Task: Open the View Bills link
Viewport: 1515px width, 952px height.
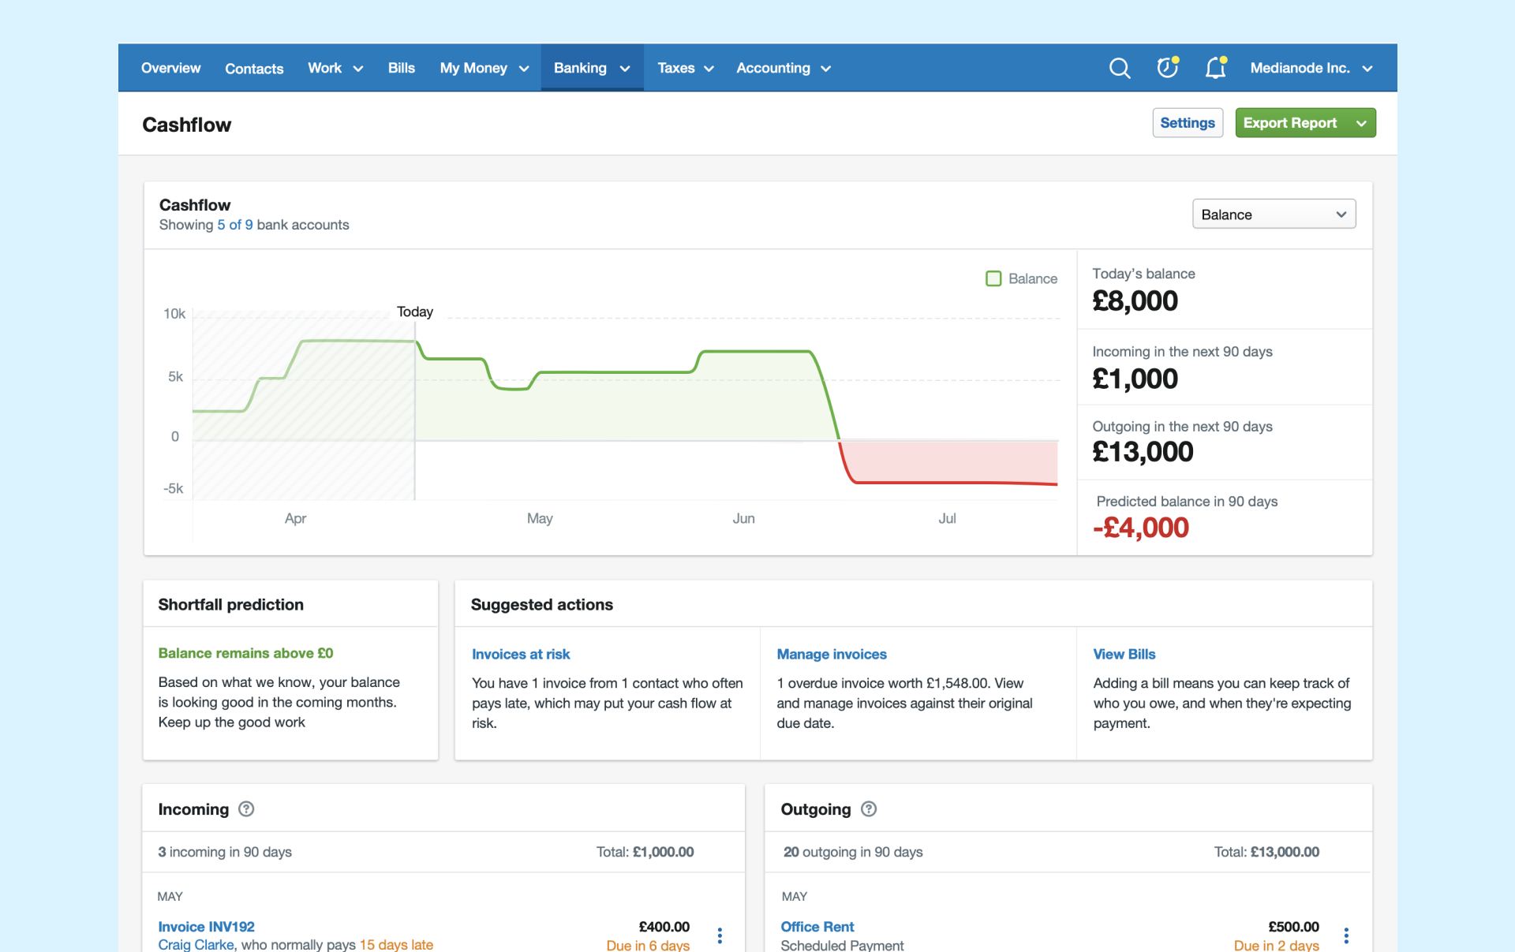Action: pyautogui.click(x=1124, y=654)
